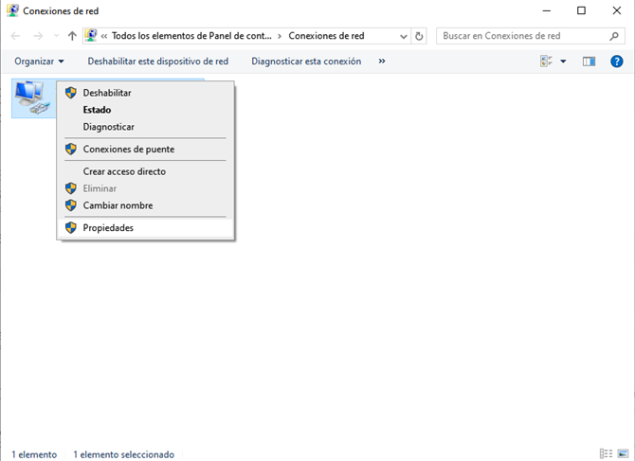The image size is (635, 461).
Task: Switch to details view in status bar
Action: (x=606, y=454)
